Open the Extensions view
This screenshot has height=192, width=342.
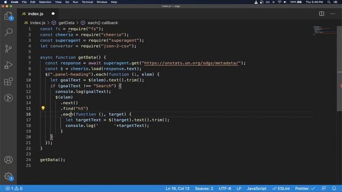click(x=9, y=82)
